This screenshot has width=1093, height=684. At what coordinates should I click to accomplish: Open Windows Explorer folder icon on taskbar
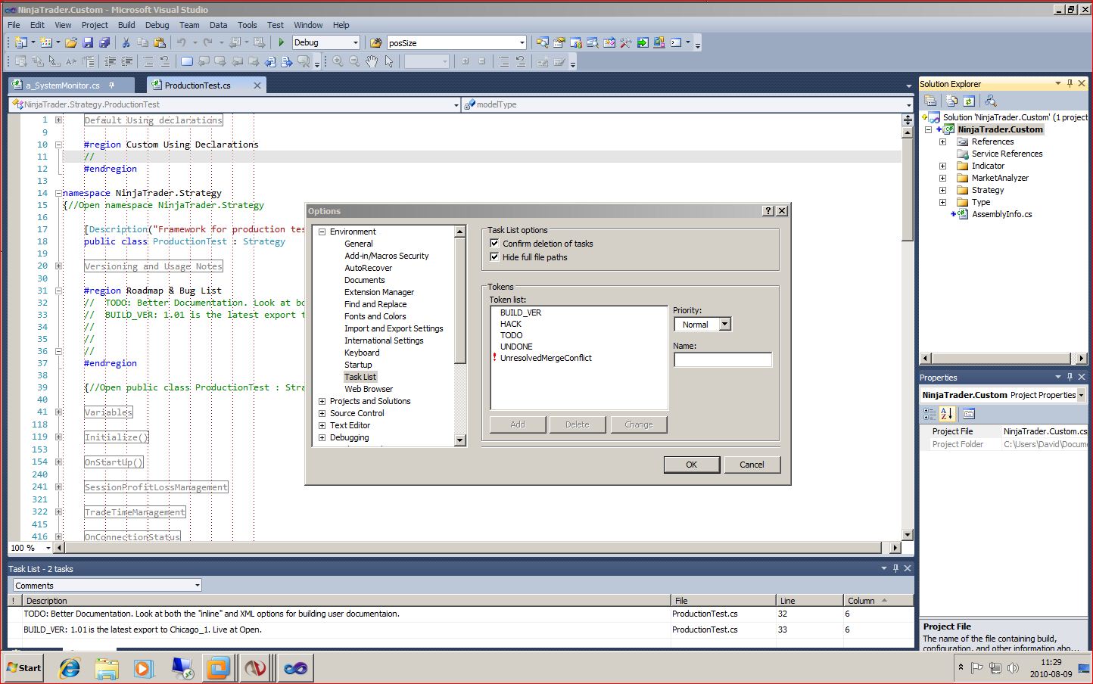coord(107,668)
